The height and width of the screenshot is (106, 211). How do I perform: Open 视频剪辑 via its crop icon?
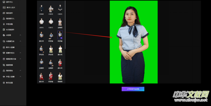[x=4, y=65]
